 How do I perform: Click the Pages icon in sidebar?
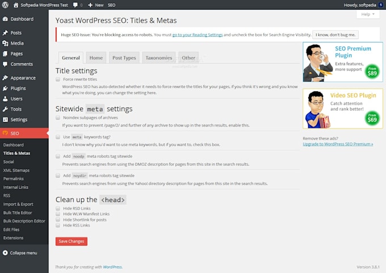click(x=5, y=54)
